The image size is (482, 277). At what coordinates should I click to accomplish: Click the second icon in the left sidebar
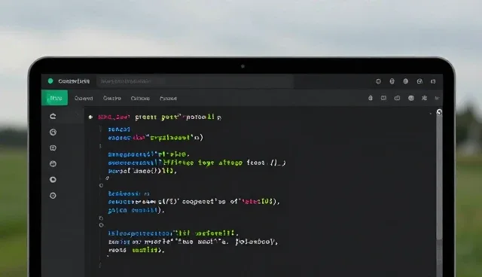[53, 132]
